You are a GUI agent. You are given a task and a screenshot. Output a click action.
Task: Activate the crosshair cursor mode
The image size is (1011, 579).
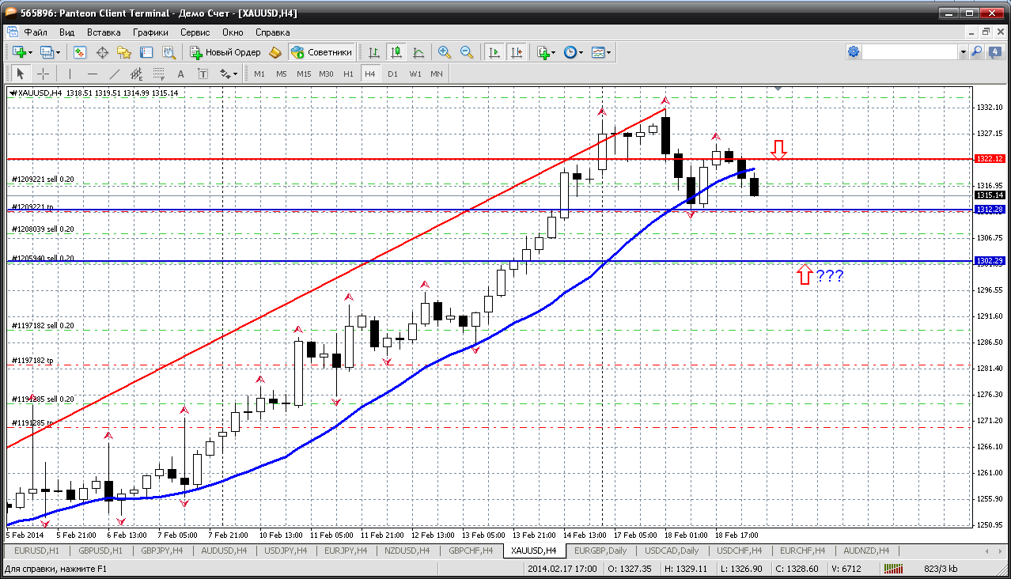tap(42, 74)
